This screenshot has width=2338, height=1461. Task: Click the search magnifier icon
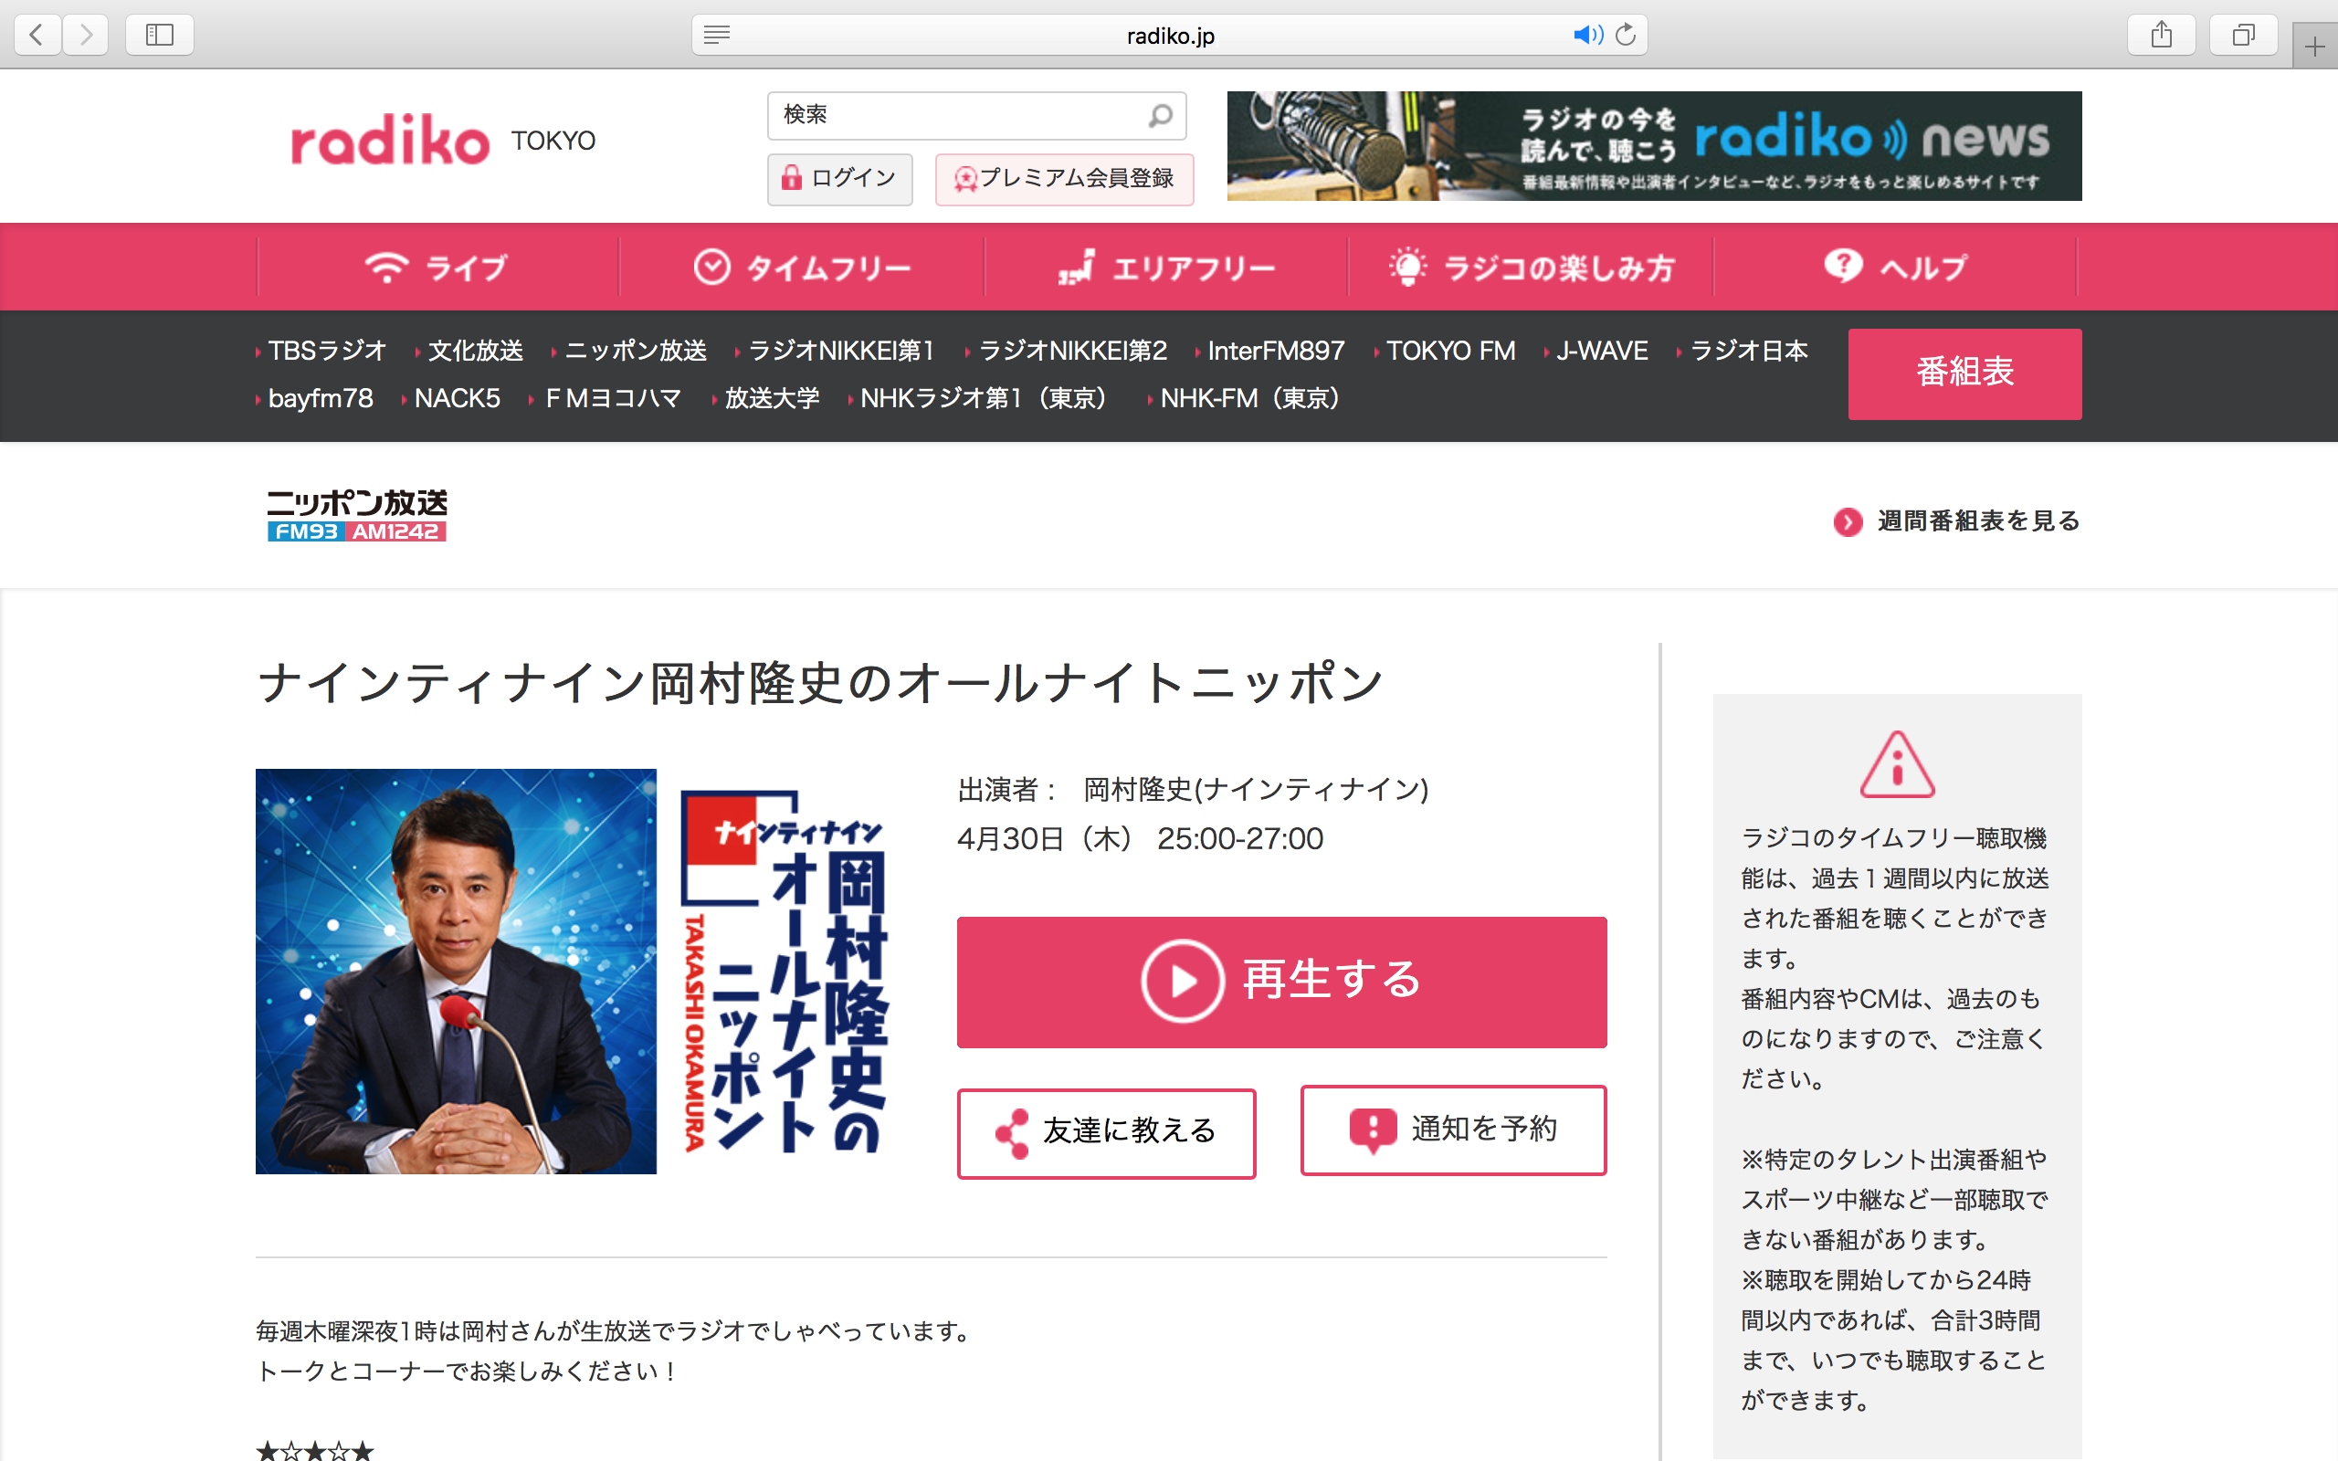pos(1160,116)
